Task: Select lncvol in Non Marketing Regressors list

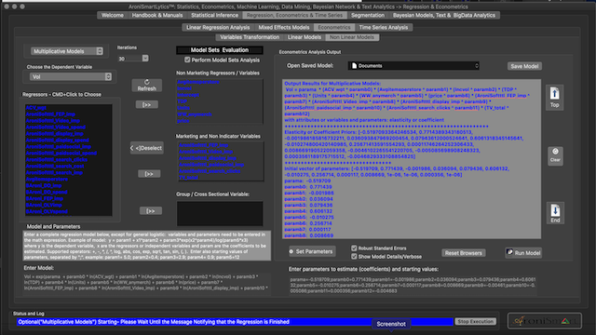Action: (184, 88)
